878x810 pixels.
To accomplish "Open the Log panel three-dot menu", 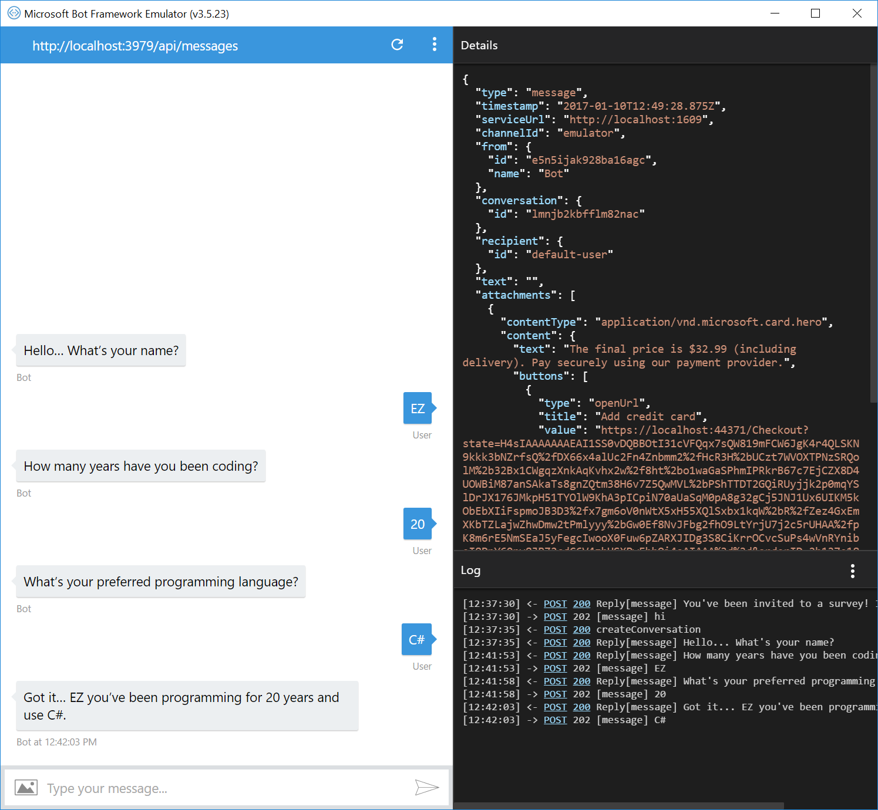I will point(853,571).
